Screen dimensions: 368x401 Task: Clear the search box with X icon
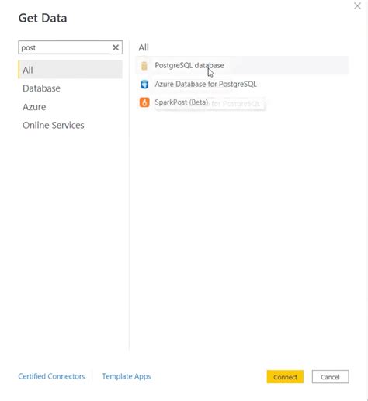116,47
